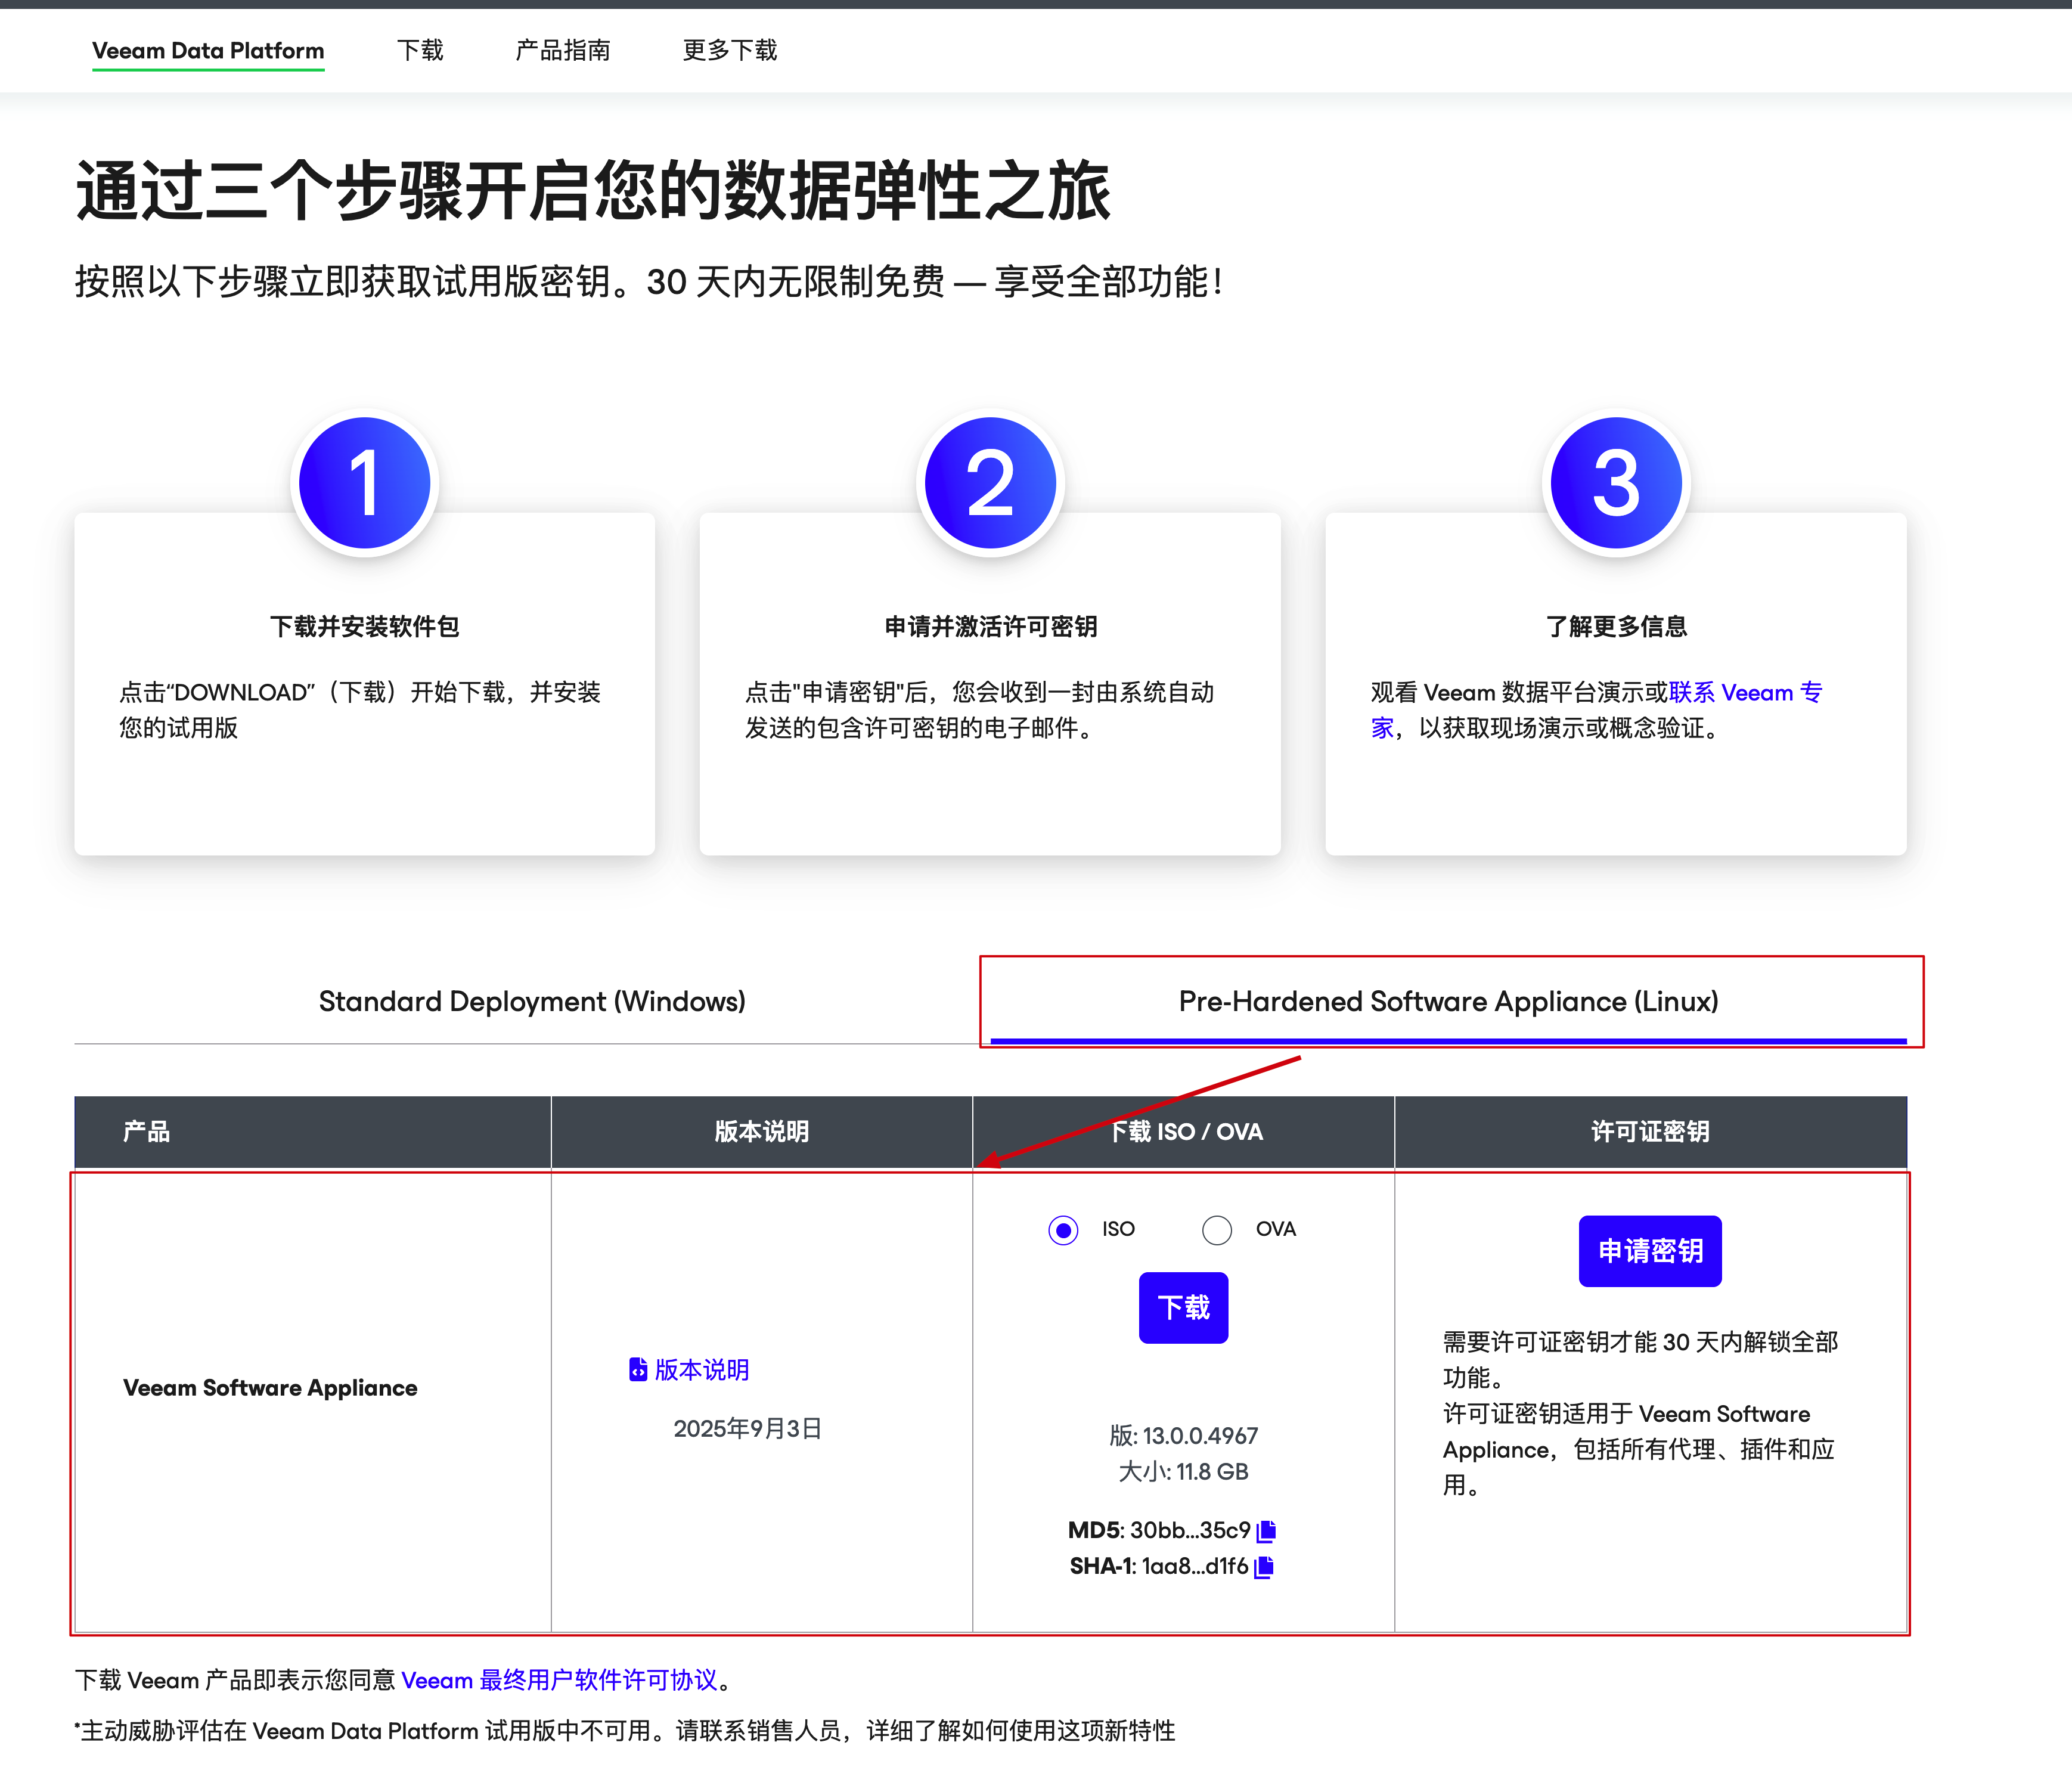Click the 申请密钥 request key button
Image resolution: width=2072 pixels, height=1767 pixels.
point(1650,1251)
